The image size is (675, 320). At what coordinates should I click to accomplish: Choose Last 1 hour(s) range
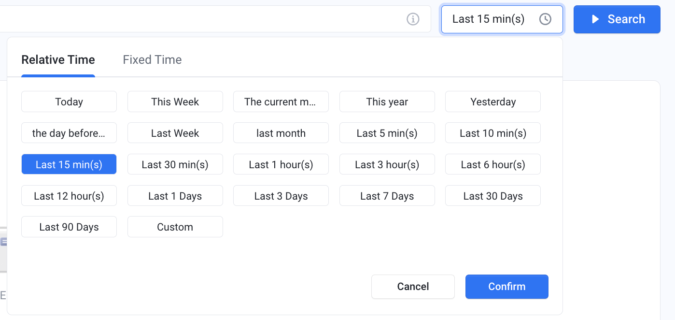[x=281, y=164]
